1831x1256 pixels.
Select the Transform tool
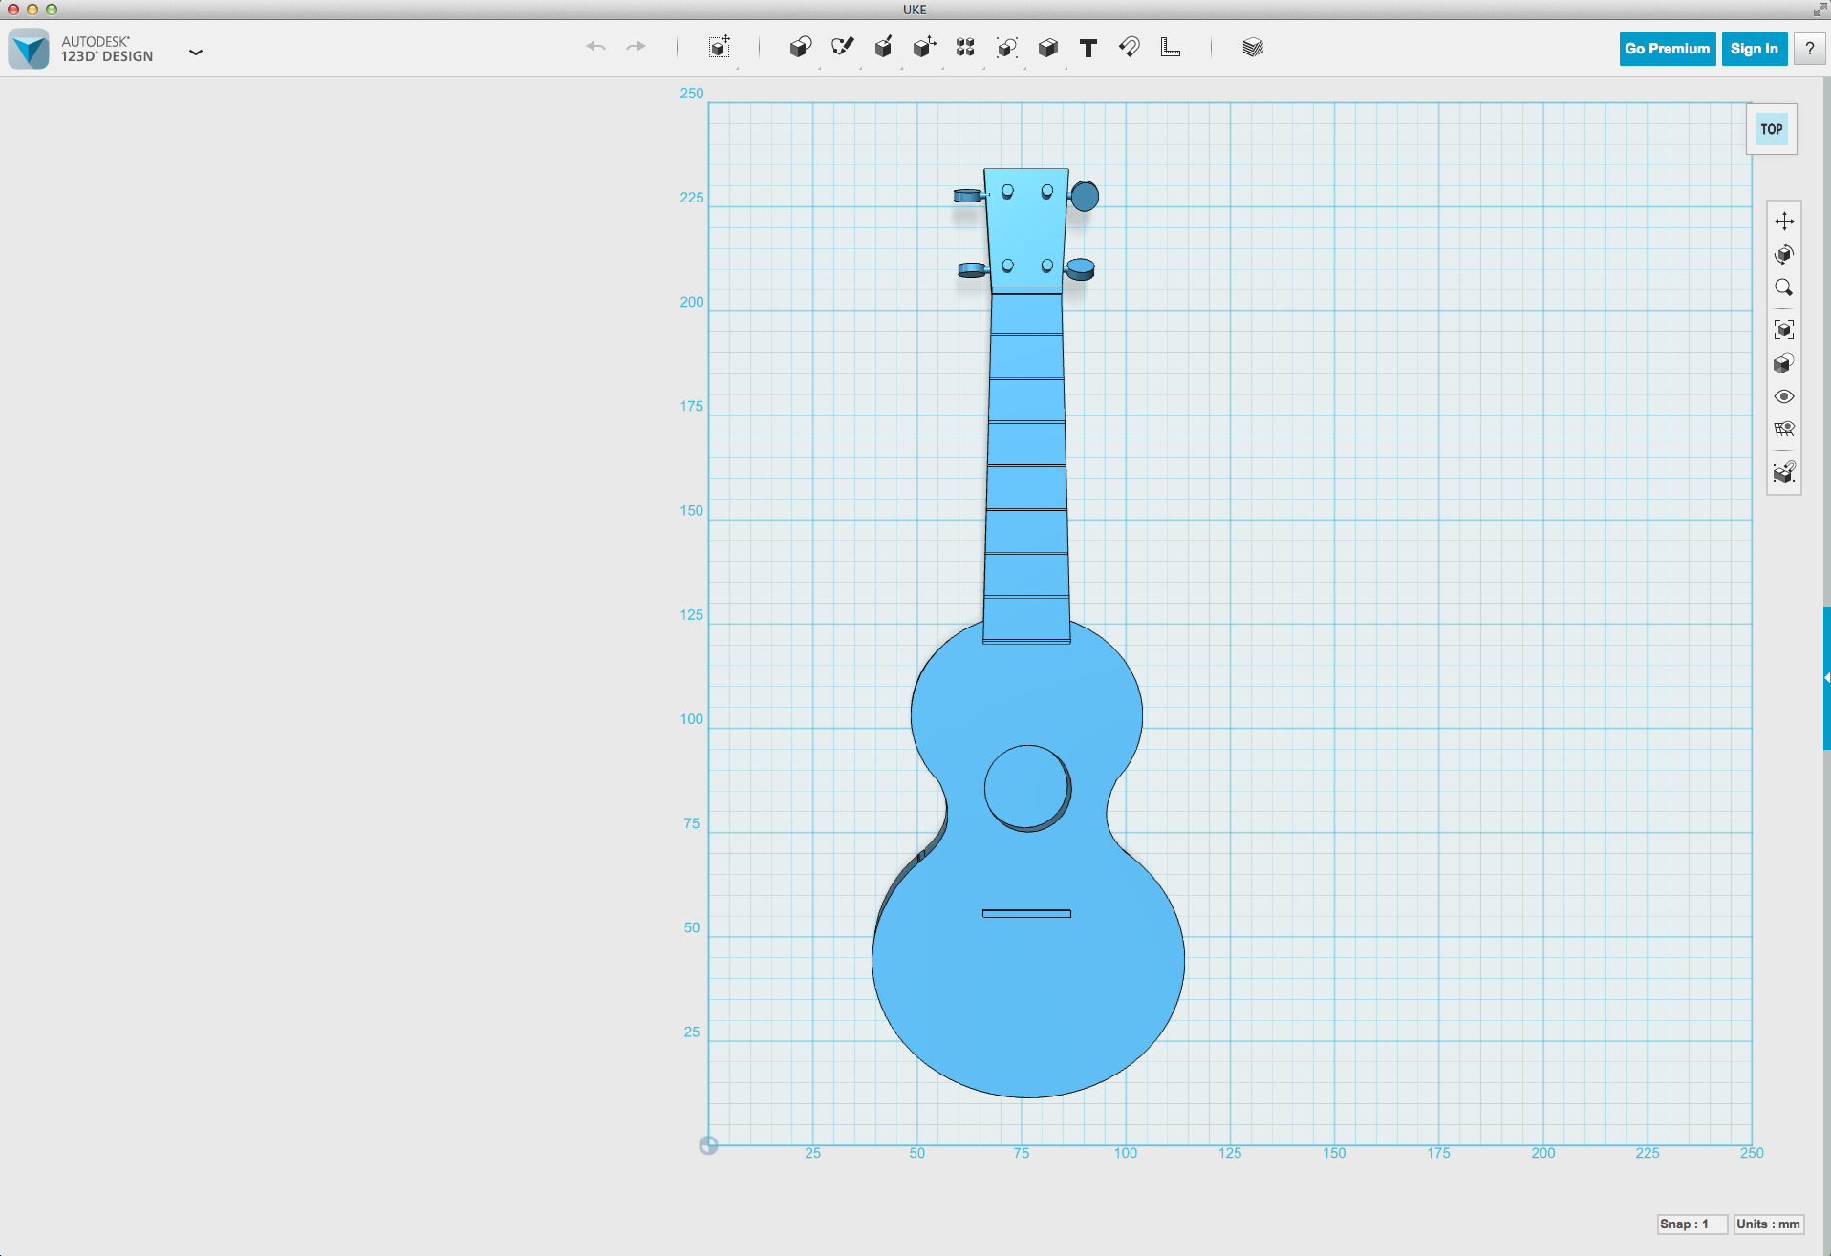pos(719,48)
